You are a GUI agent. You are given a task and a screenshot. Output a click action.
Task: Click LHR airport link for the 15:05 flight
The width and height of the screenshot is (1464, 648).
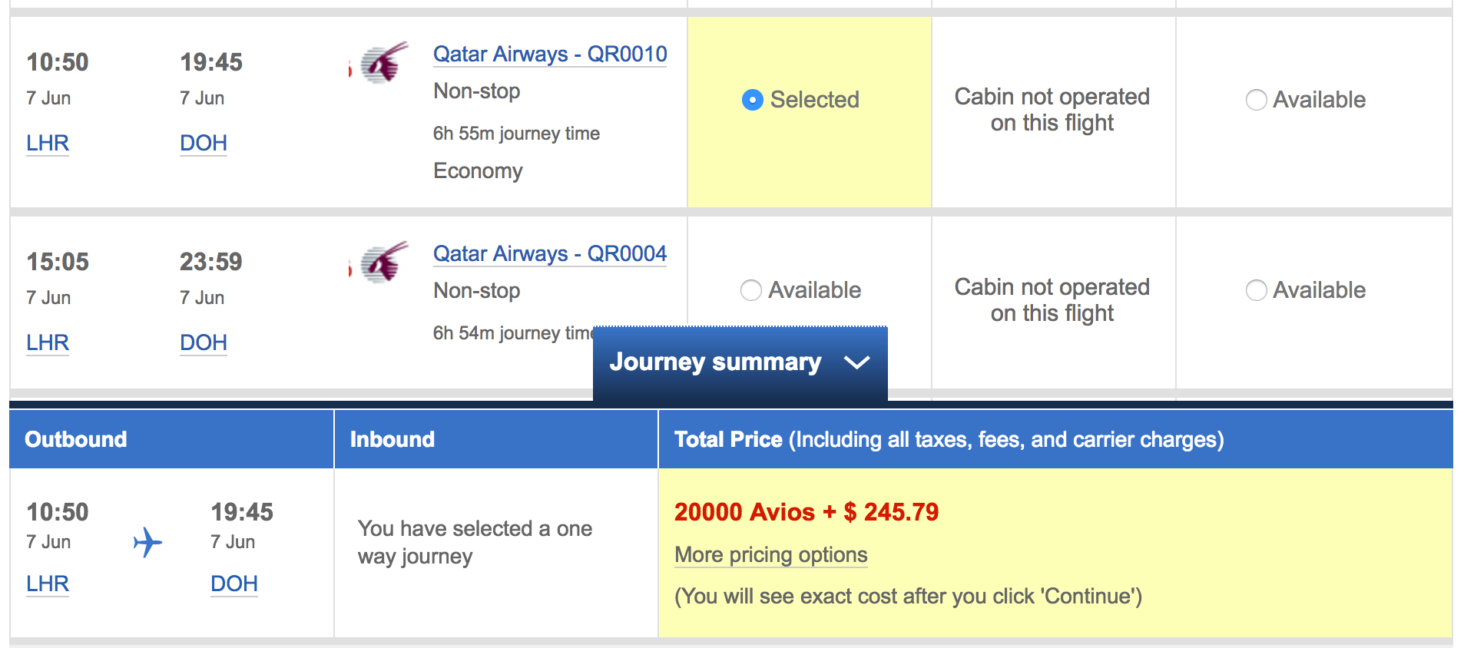tap(48, 343)
